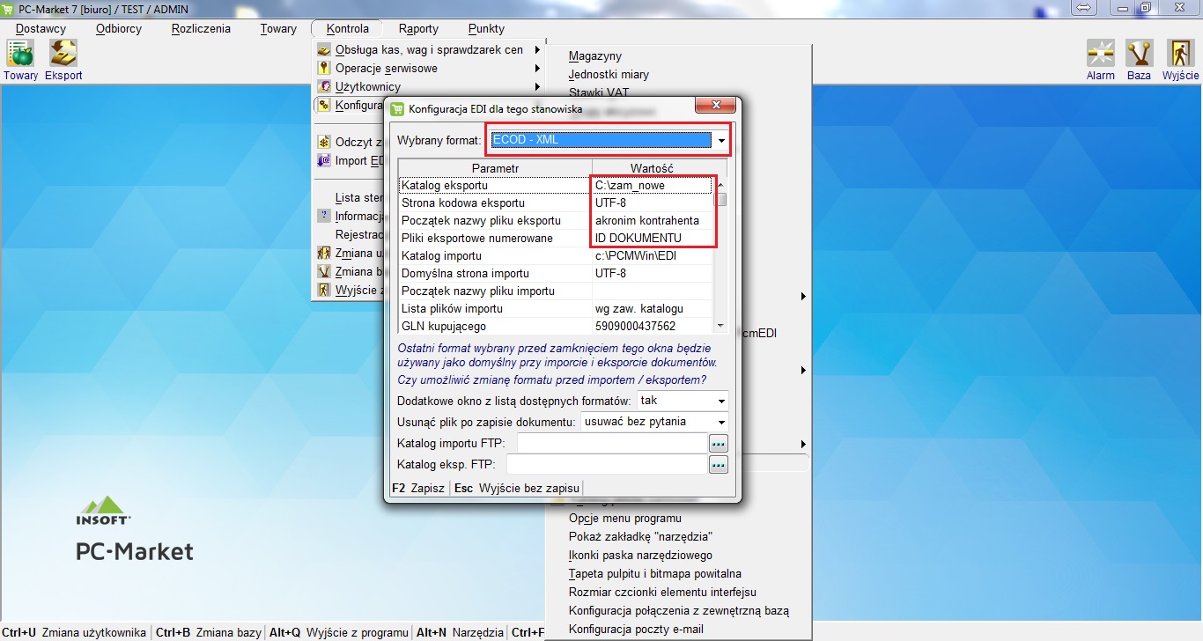This screenshot has height=641, width=1203.
Task: Open the Punkty menu
Action: coord(486,28)
